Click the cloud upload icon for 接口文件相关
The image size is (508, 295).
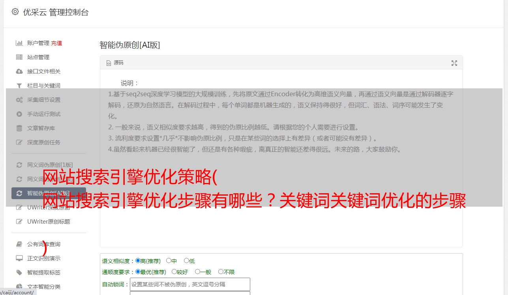click(x=19, y=71)
